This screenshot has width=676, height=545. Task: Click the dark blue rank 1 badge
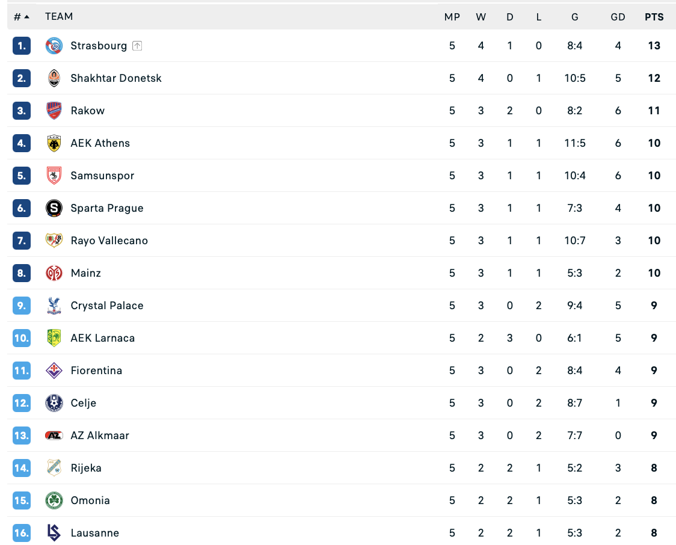pyautogui.click(x=22, y=46)
